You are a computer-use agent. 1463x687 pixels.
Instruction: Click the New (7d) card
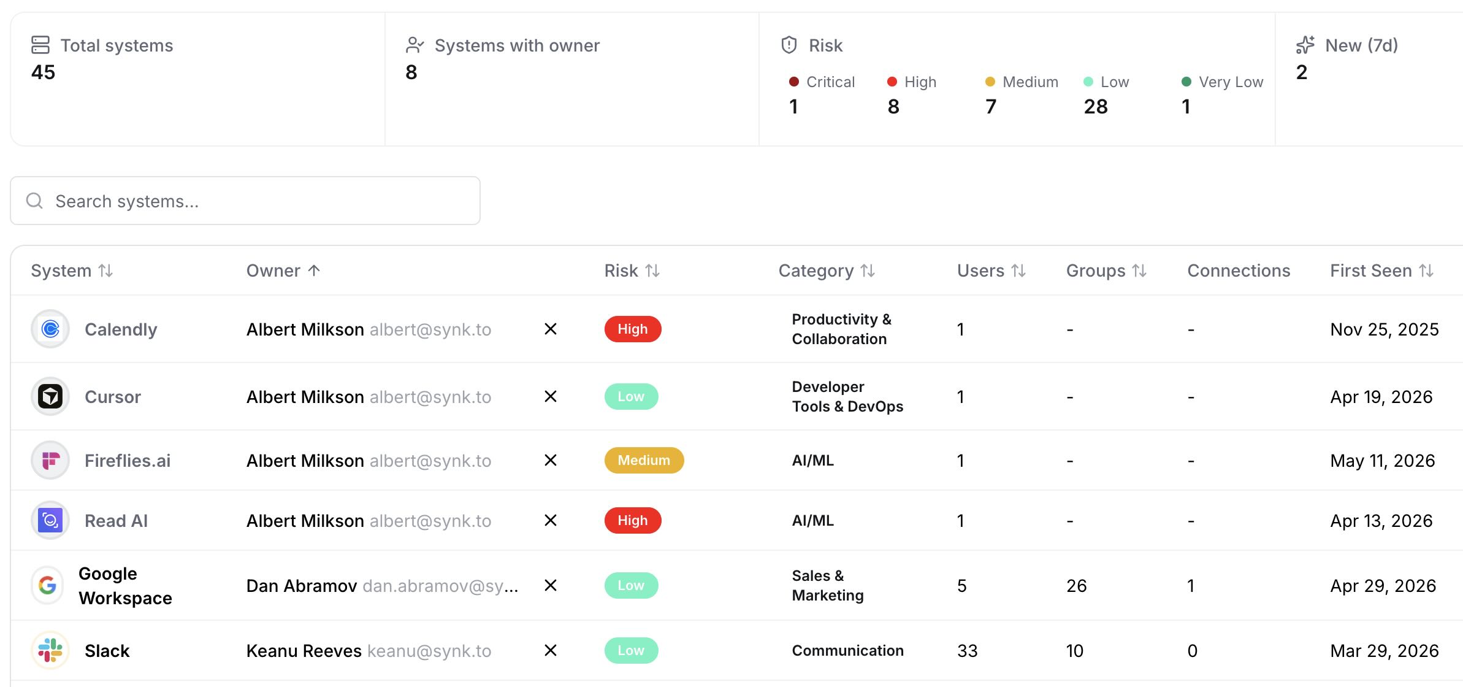coord(1369,79)
